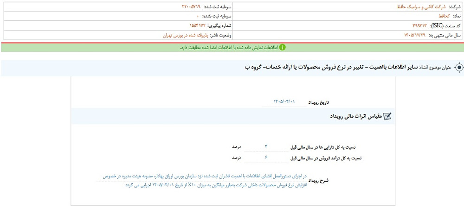Click the وضعیت ناشر: label

click(x=221, y=35)
